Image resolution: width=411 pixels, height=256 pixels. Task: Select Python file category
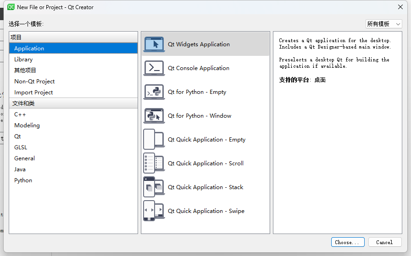(73, 180)
